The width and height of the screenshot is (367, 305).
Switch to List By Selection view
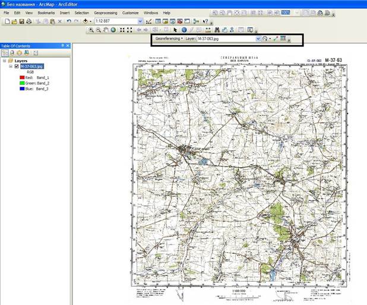pos(27,53)
